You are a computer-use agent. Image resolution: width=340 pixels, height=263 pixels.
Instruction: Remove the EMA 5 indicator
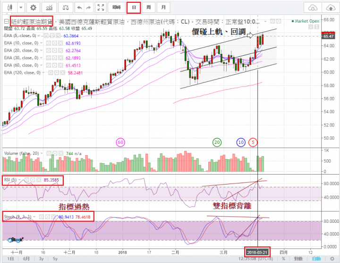tap(58, 36)
